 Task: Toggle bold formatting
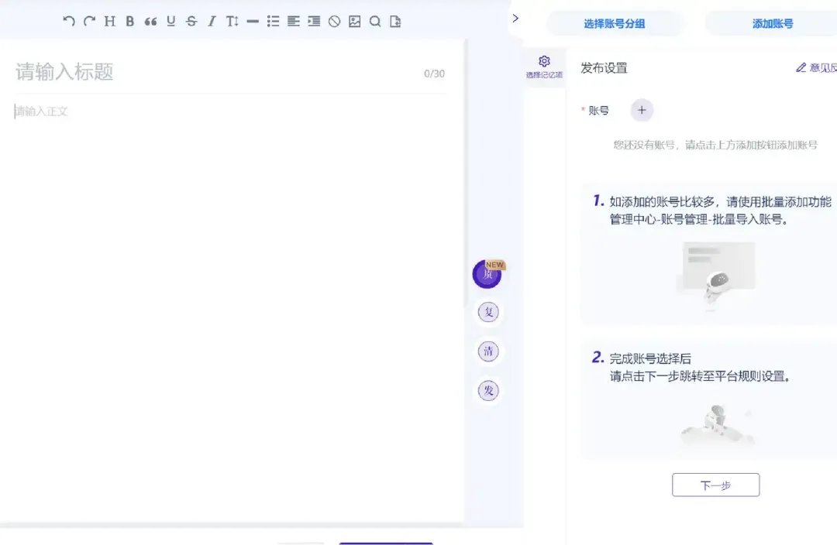(x=129, y=22)
